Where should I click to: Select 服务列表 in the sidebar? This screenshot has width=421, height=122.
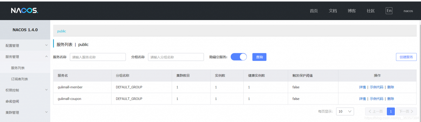(18, 68)
